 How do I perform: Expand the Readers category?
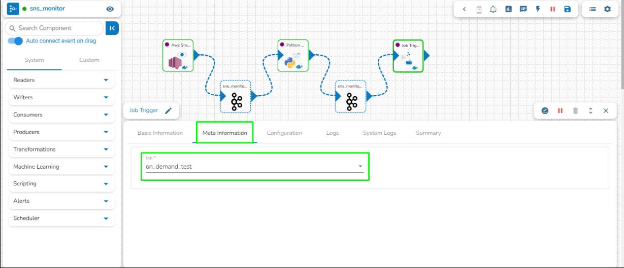tap(61, 80)
